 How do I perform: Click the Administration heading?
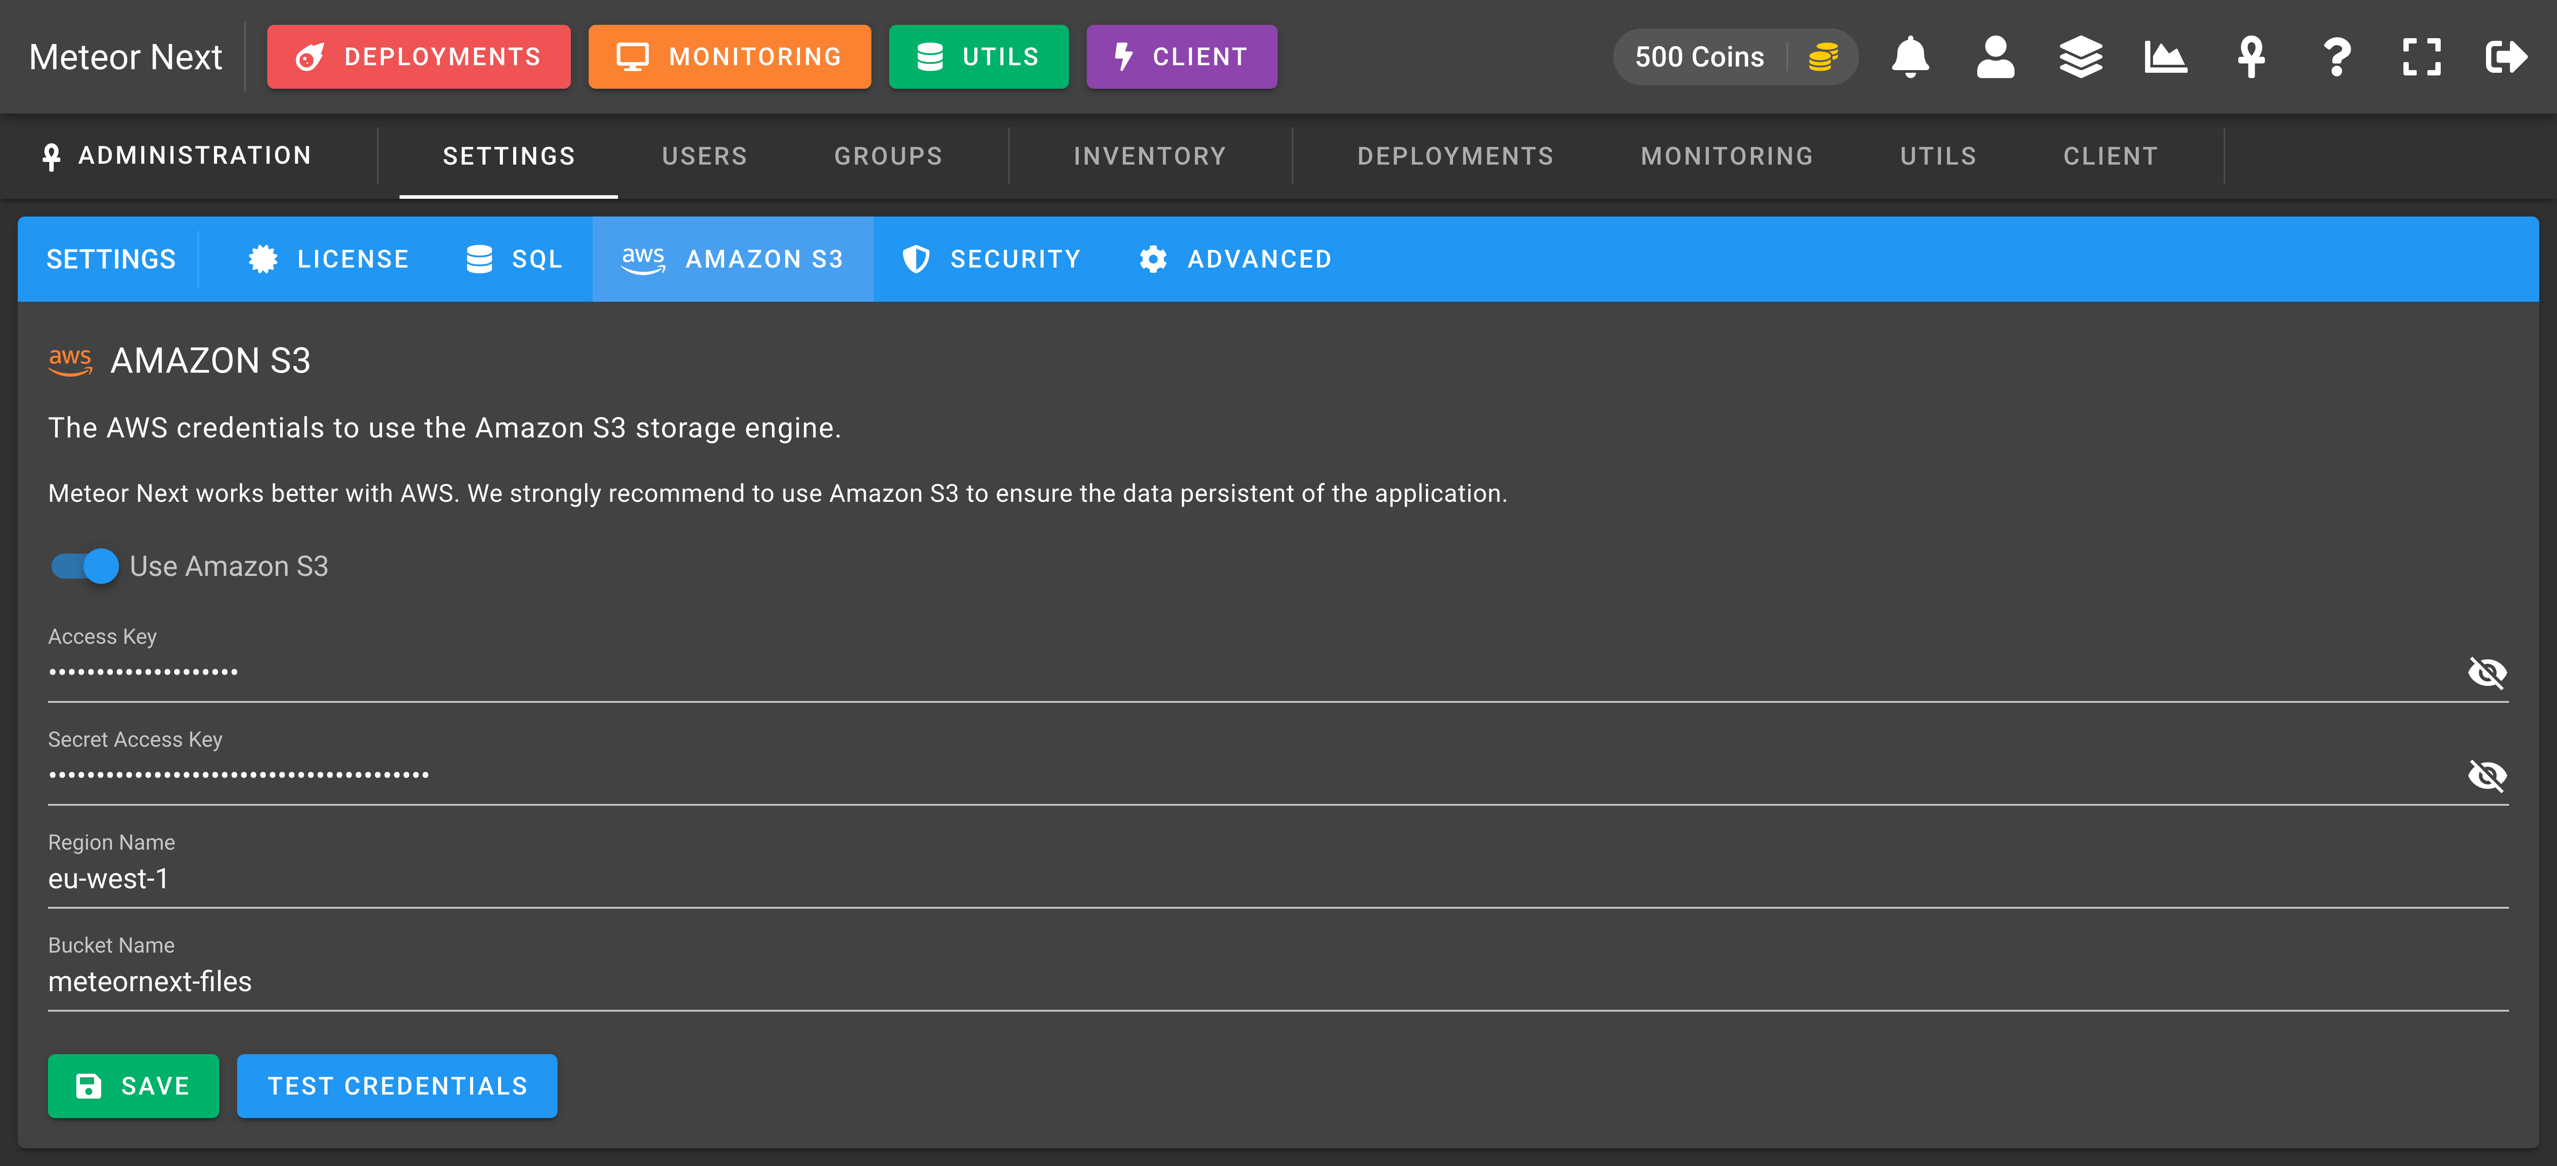click(177, 156)
